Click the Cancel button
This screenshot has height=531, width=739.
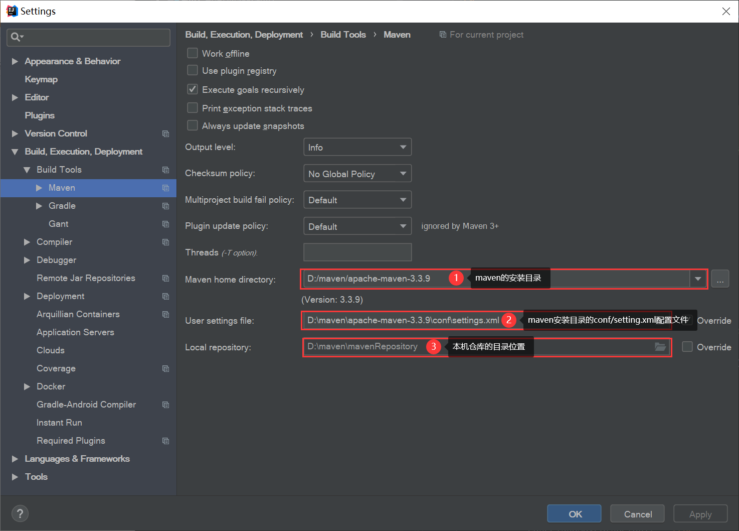637,513
